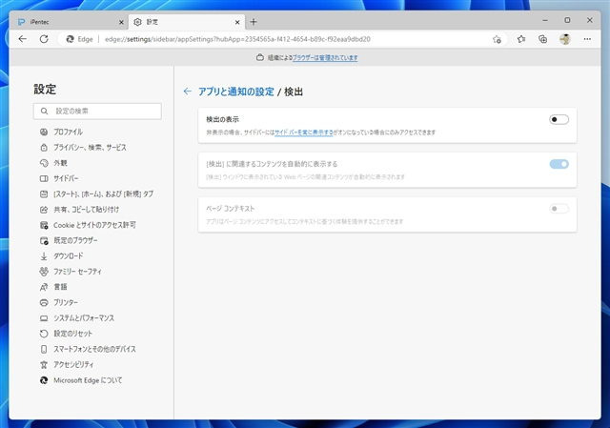
Task: Close the 設定 tab
Action: pyautogui.click(x=237, y=22)
